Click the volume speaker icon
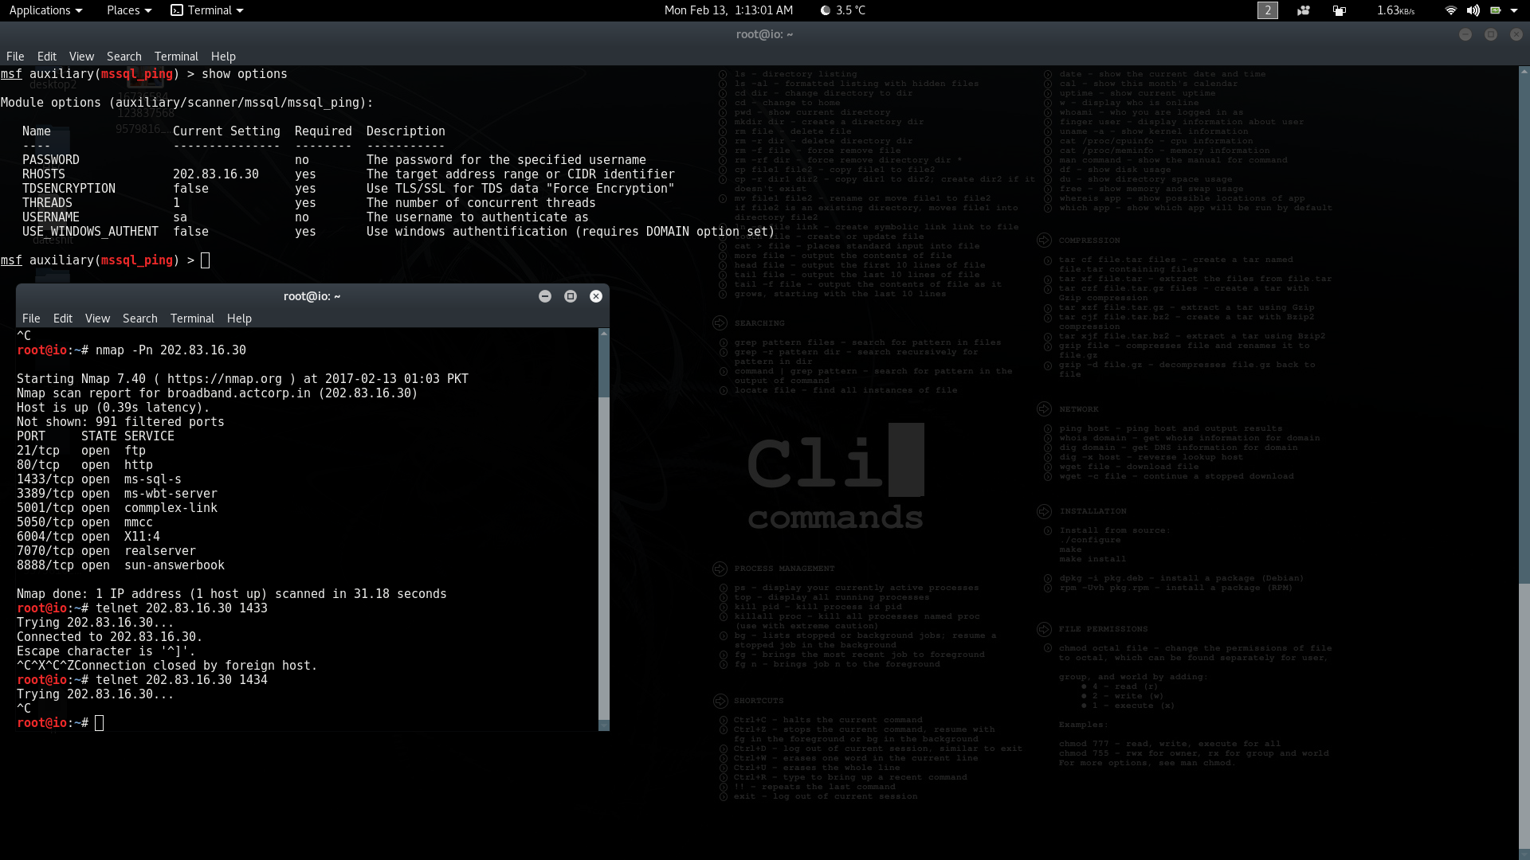The height and width of the screenshot is (860, 1530). click(x=1473, y=10)
